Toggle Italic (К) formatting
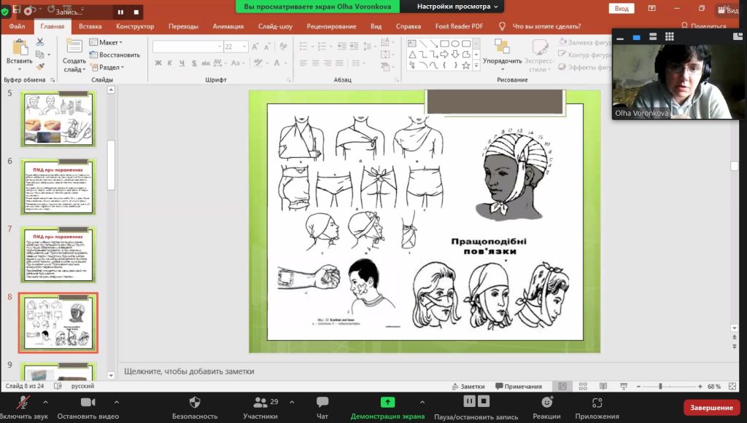Screen dimensions: 747x423 tap(169, 63)
